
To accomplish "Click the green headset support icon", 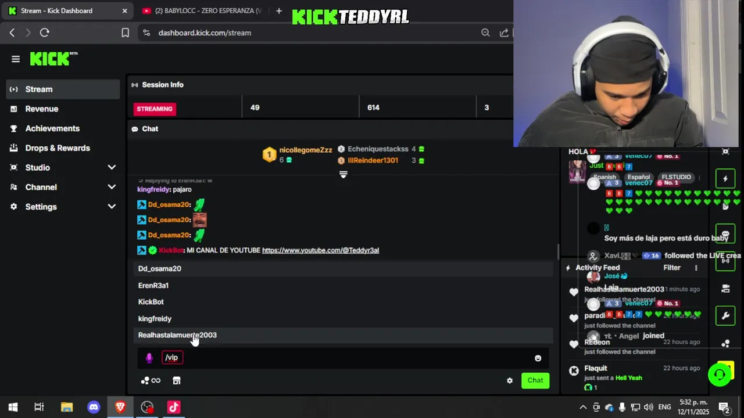I will [720, 374].
